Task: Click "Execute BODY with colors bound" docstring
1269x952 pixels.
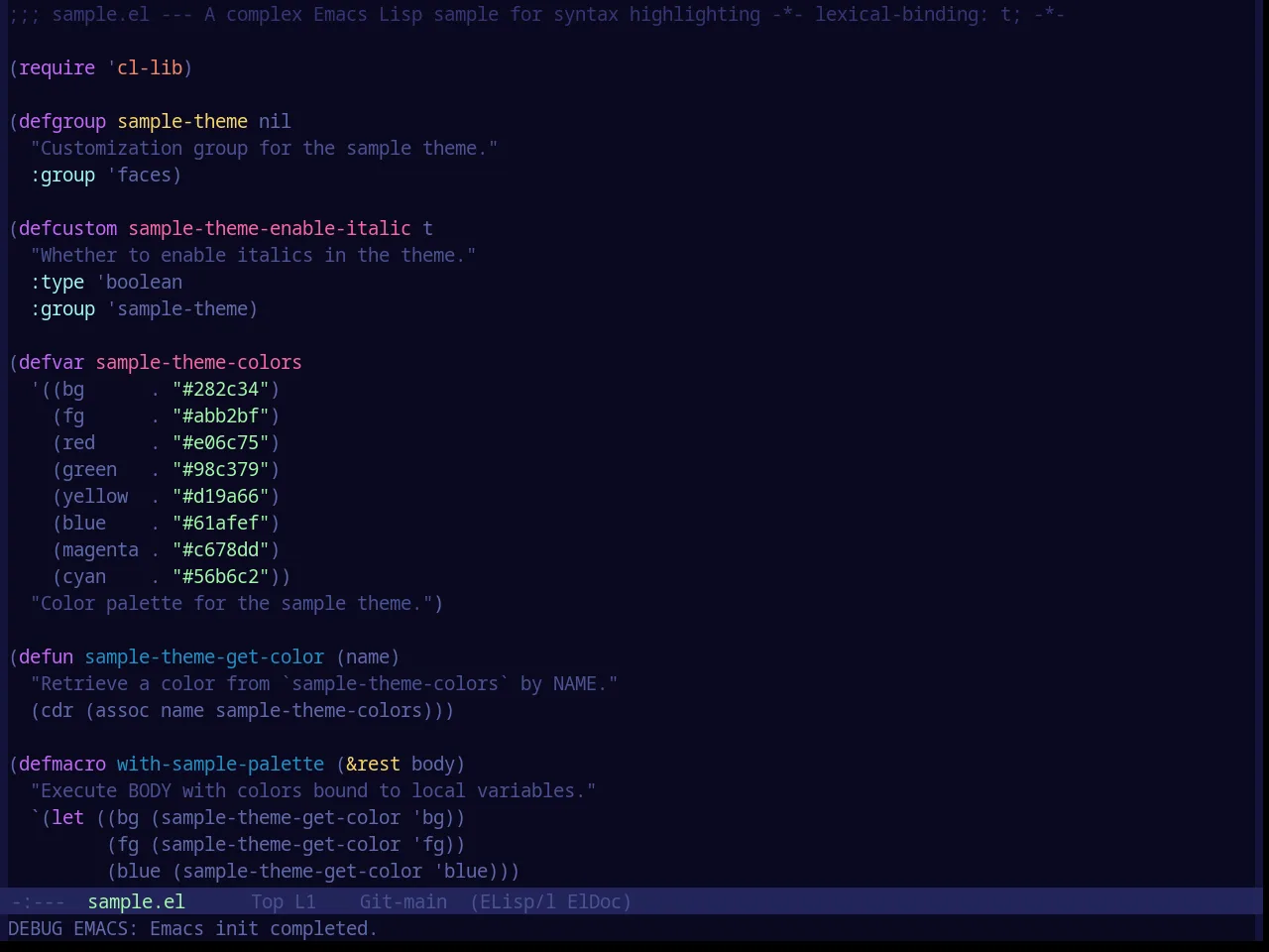Action: (x=313, y=790)
